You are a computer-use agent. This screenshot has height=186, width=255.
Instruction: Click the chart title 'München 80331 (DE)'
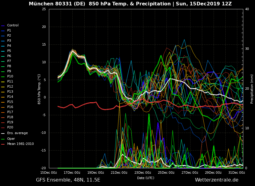click(57, 4)
